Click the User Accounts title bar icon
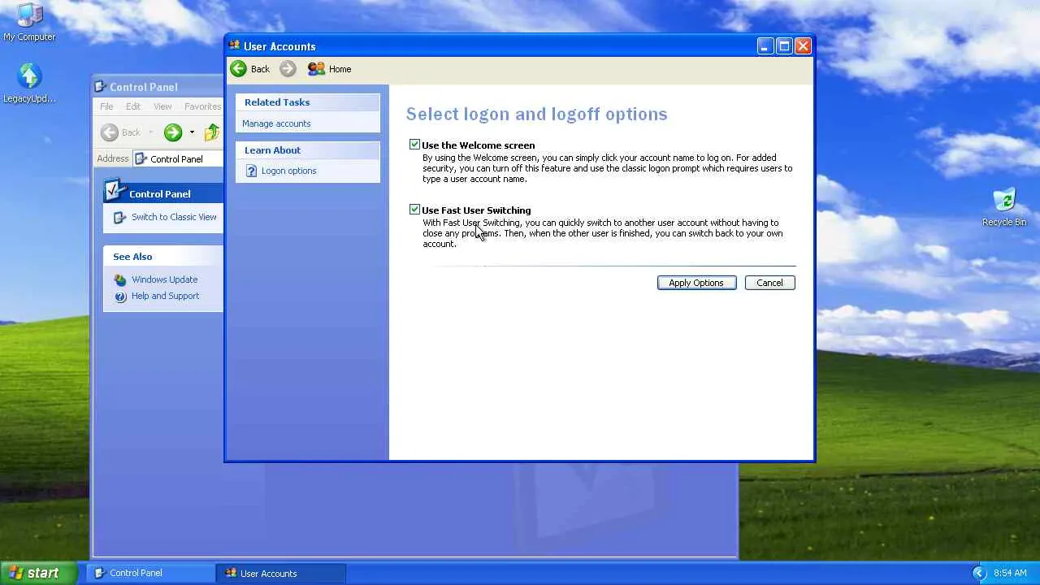 point(235,46)
